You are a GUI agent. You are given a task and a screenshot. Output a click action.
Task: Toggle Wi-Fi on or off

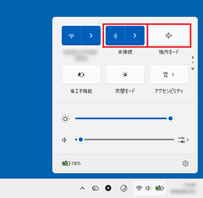coord(72,36)
